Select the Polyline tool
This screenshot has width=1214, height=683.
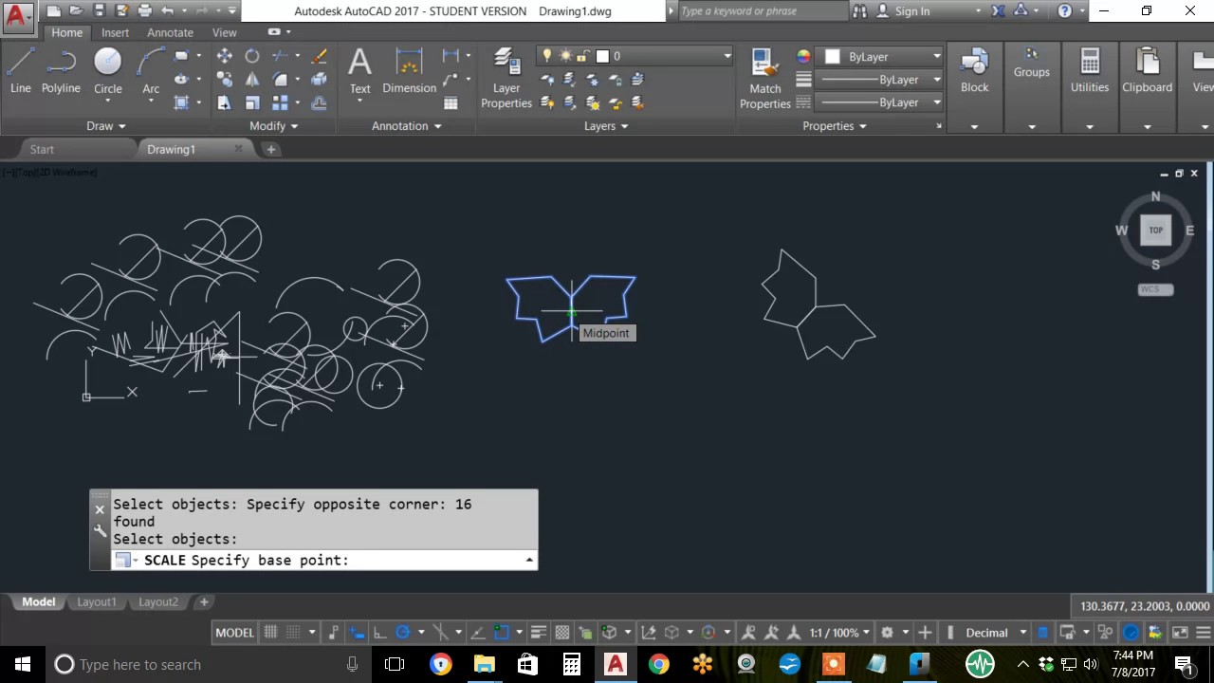pyautogui.click(x=61, y=71)
